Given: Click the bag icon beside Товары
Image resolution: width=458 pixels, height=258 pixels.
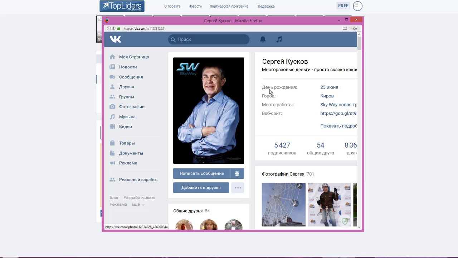Looking at the screenshot, I should 112,143.
